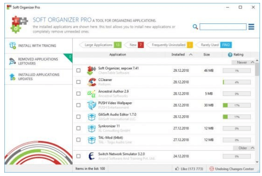The width and height of the screenshot is (262, 176).
Task: Click the TAL-Mod box icon
Action: pyautogui.click(x=92, y=140)
